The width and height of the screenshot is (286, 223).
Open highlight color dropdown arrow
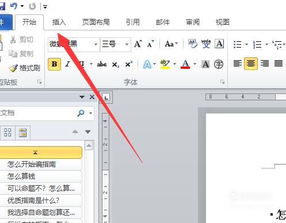tap(174, 64)
